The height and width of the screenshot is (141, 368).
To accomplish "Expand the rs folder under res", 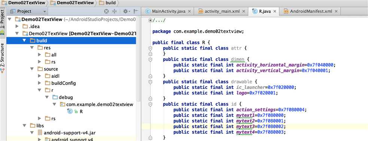I will pyautogui.click(x=39, y=62).
